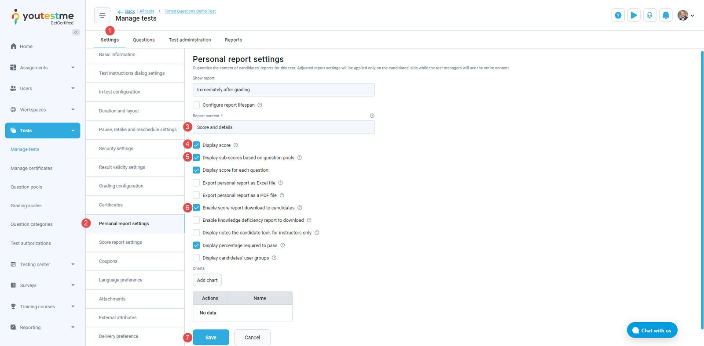This screenshot has width=704, height=346.
Task: Click the page vertical scrollbar
Action: (x=702, y=189)
